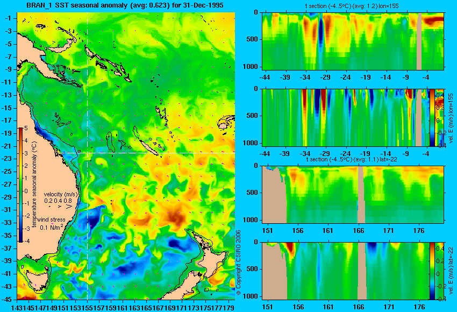Click the temperature anomaly color bar legend
The height and width of the screenshot is (312, 457).
click(21, 185)
